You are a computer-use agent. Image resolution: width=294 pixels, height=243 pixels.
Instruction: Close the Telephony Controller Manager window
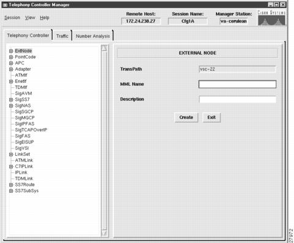(283, 5)
